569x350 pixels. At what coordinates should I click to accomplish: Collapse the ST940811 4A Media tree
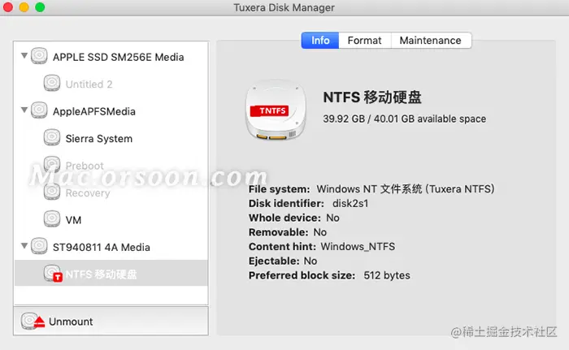(x=24, y=246)
